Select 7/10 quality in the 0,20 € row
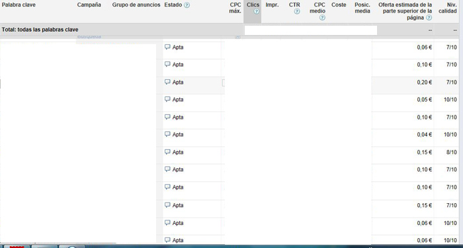 [x=452, y=82]
